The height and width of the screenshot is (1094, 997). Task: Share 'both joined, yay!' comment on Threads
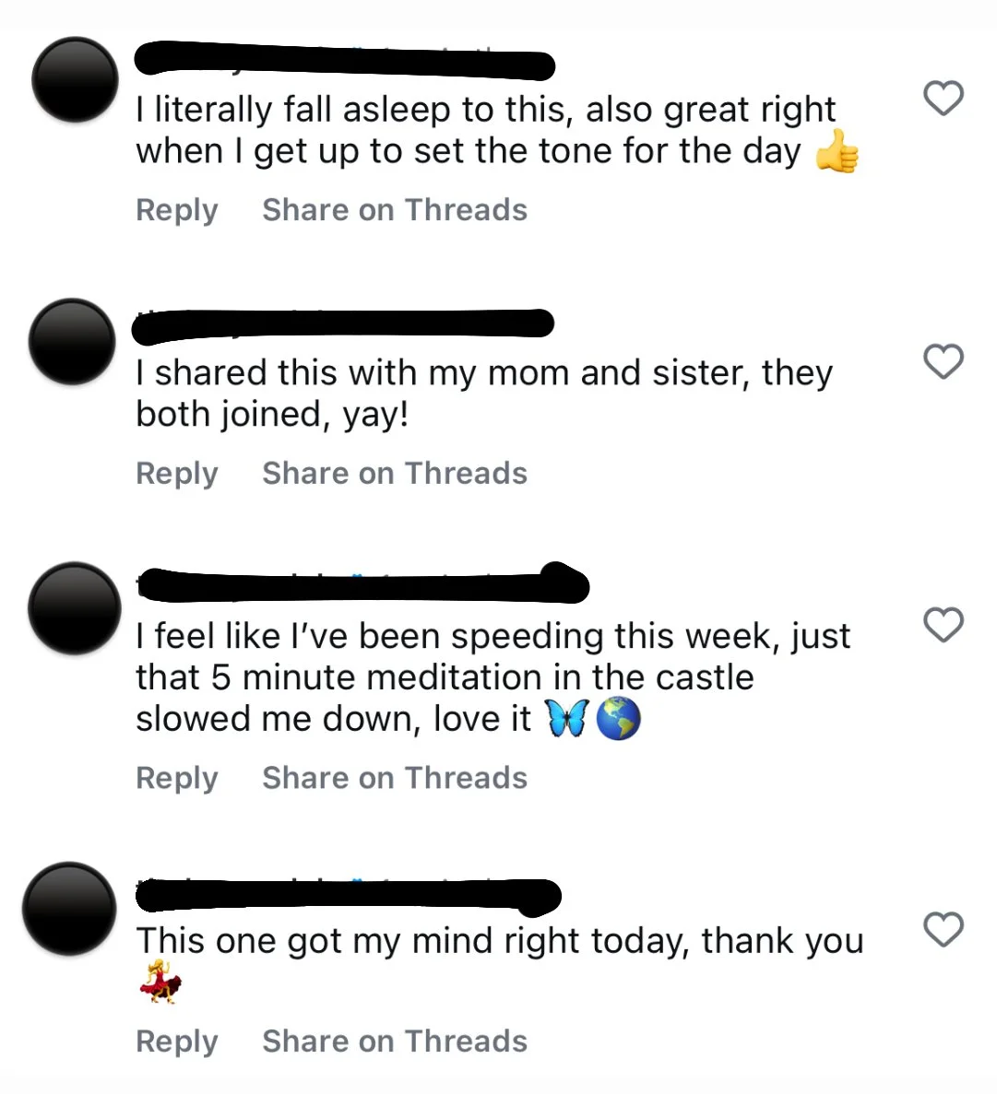tap(395, 474)
